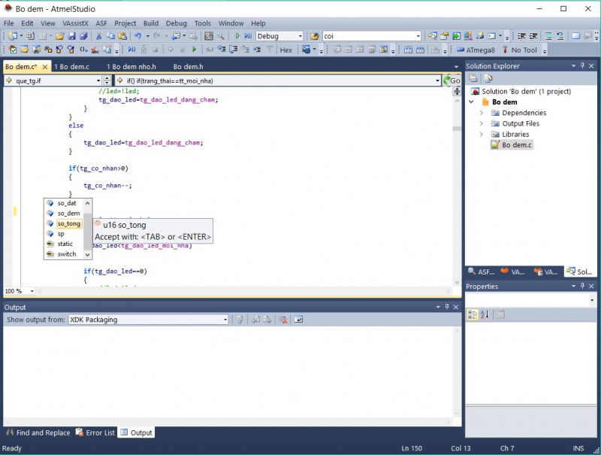Toggle auto-hide pin on Output panel
The width and height of the screenshot is (601, 455).
447,307
